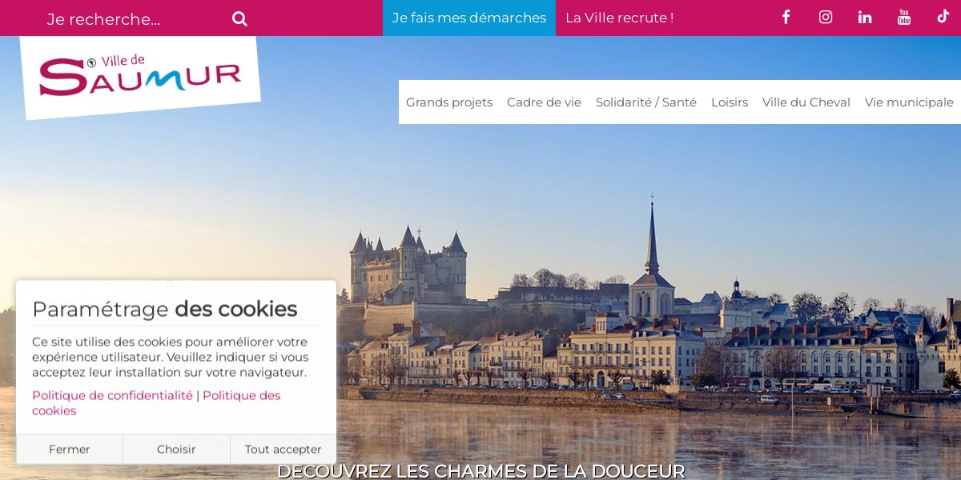Open 'Je fais mes démarches' tab
The height and width of the screenshot is (480, 961).
[x=469, y=18]
